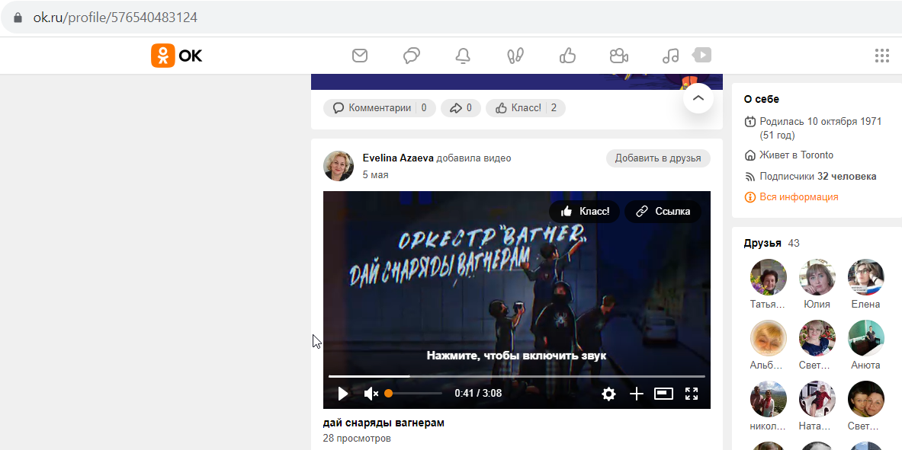902x450 pixels.
Task: Click the О себе heading
Action: (x=761, y=100)
